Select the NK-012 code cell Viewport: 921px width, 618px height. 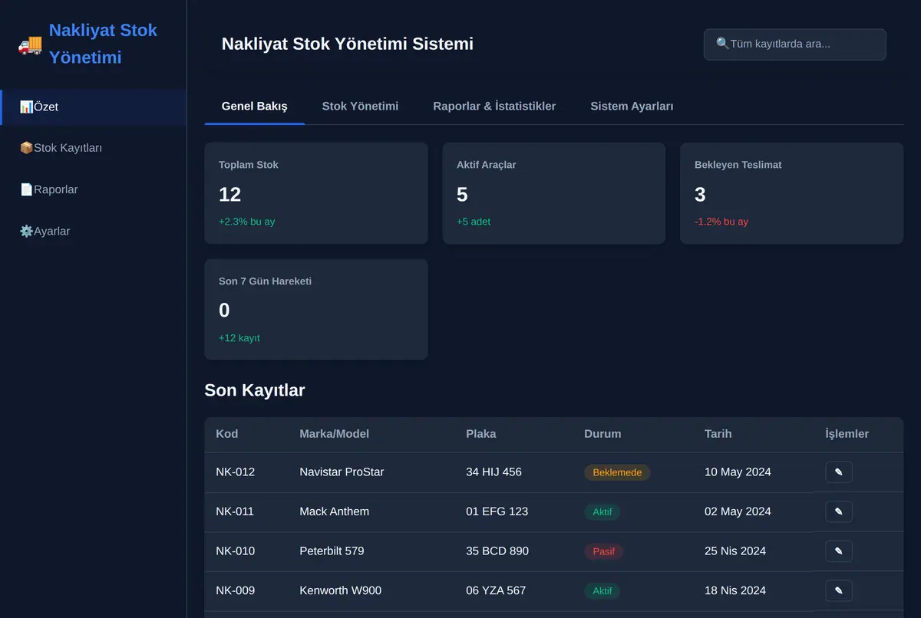pyautogui.click(x=235, y=472)
